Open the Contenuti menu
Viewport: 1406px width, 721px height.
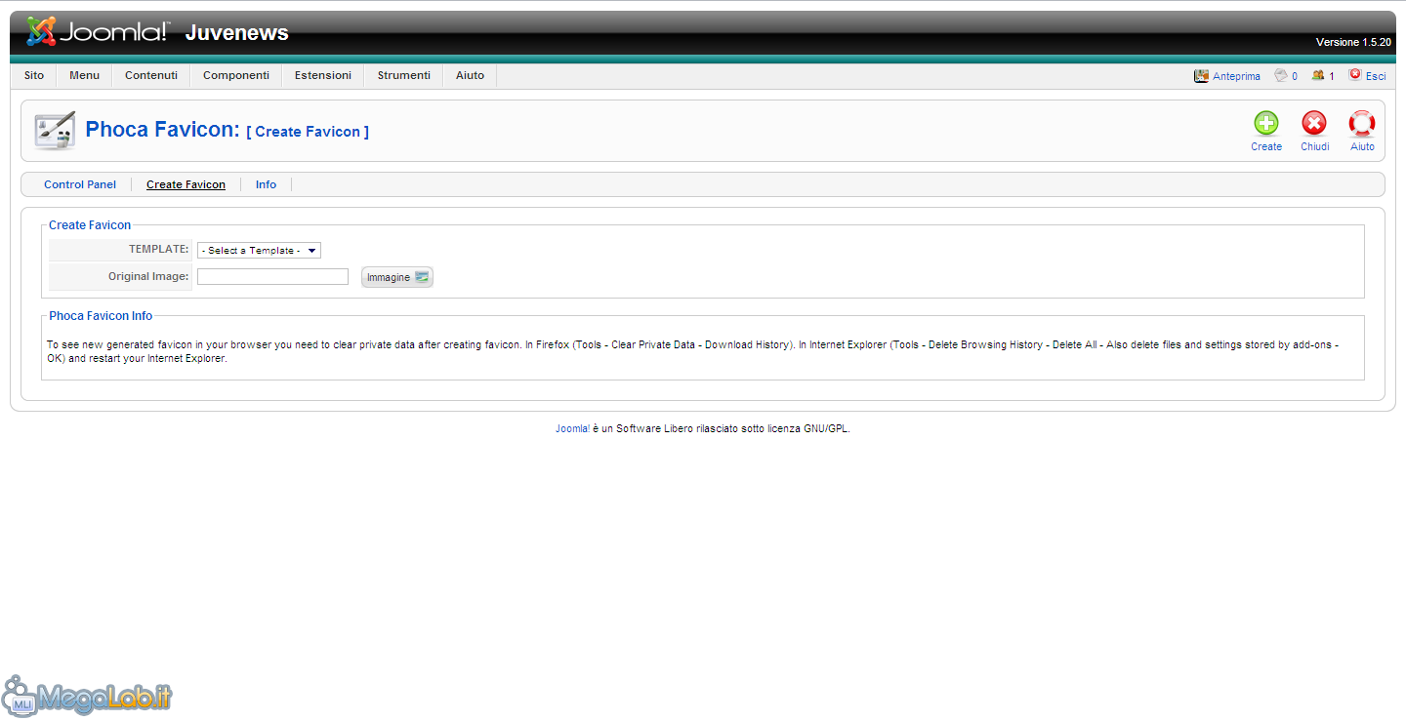point(151,75)
